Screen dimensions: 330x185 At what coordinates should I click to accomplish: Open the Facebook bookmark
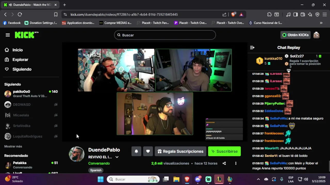tap(12, 23)
